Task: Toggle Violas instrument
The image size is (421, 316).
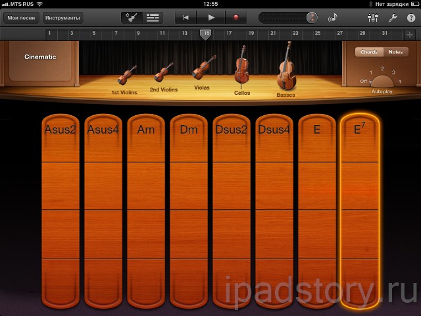Action: (203, 68)
